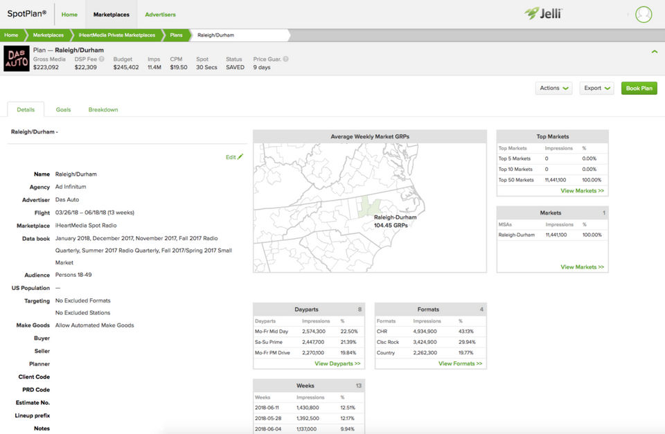Click the Price Guar. help icon

click(x=286, y=59)
